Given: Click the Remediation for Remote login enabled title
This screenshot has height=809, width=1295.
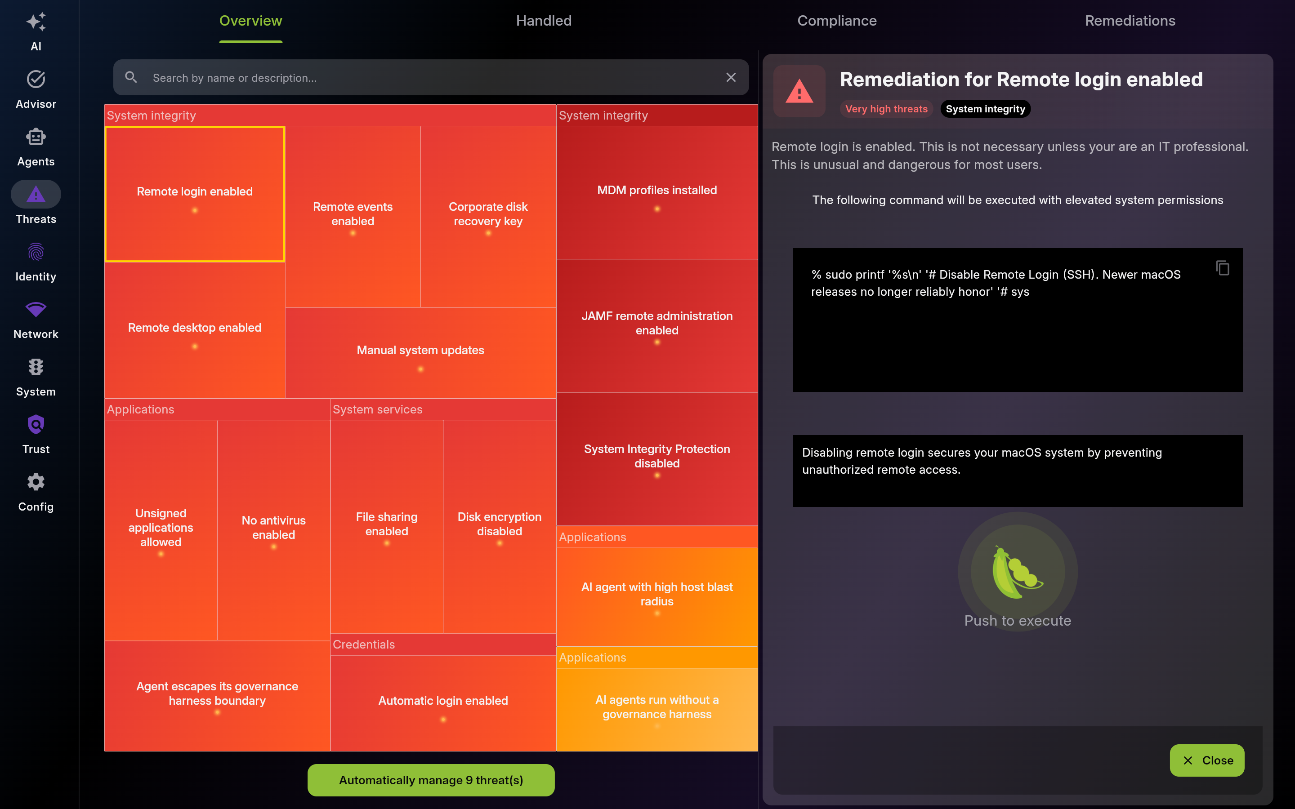Looking at the screenshot, I should click(x=1021, y=80).
